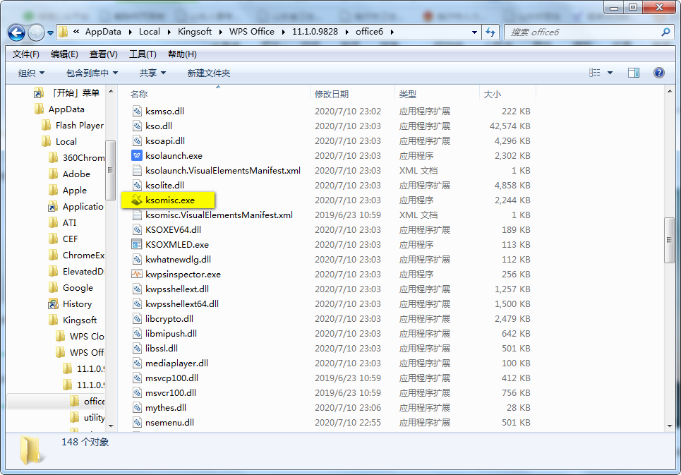Open help with the question mark icon
Image resolution: width=681 pixels, height=475 pixels.
659,73
